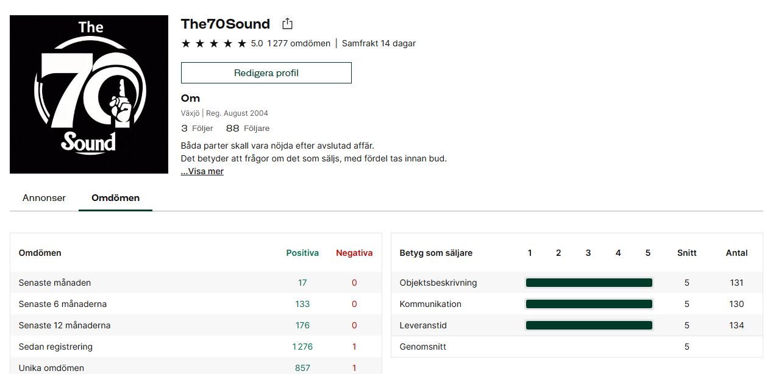
Task: Expand description with Visa mer
Action: tap(202, 171)
